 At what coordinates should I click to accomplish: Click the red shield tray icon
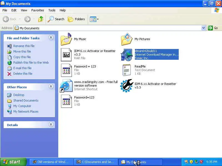[201, 162]
